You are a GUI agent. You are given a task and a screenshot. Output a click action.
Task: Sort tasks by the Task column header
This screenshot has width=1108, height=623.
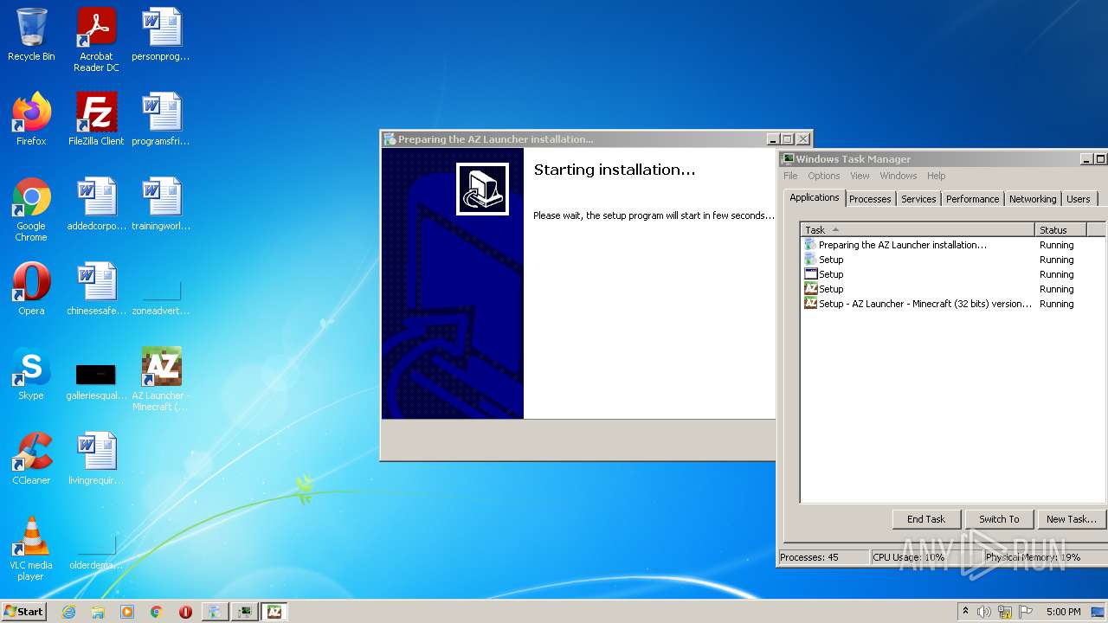918,229
